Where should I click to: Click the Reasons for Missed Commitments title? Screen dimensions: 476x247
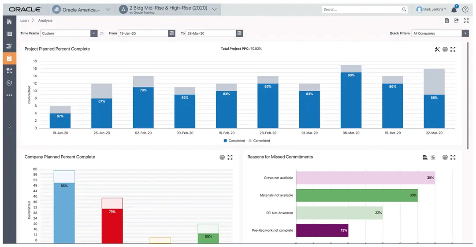pyautogui.click(x=280, y=157)
